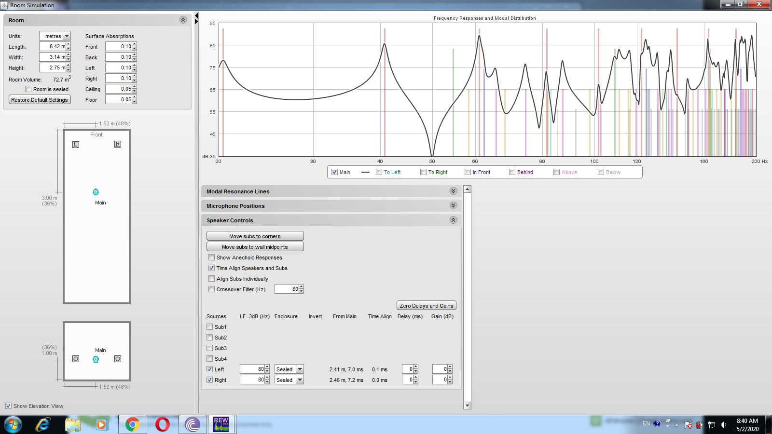Click the Left speaker icon in room plan
Image resolution: width=772 pixels, height=434 pixels.
pos(76,145)
